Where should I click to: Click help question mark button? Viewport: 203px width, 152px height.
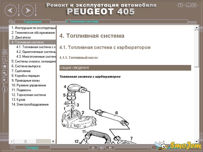(180, 5)
